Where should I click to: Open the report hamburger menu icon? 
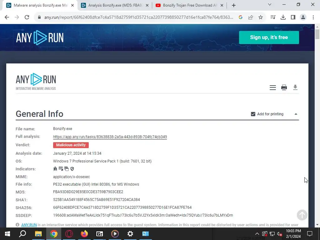point(273,87)
